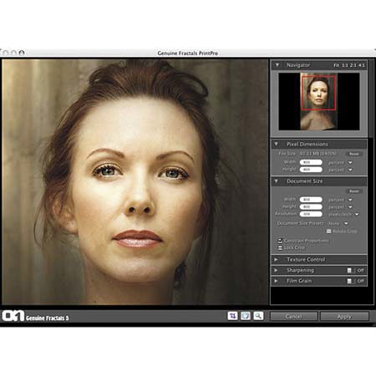The height and width of the screenshot is (376, 376).
Task: Select the Zoom magnifier tool icon
Action: pyautogui.click(x=258, y=316)
